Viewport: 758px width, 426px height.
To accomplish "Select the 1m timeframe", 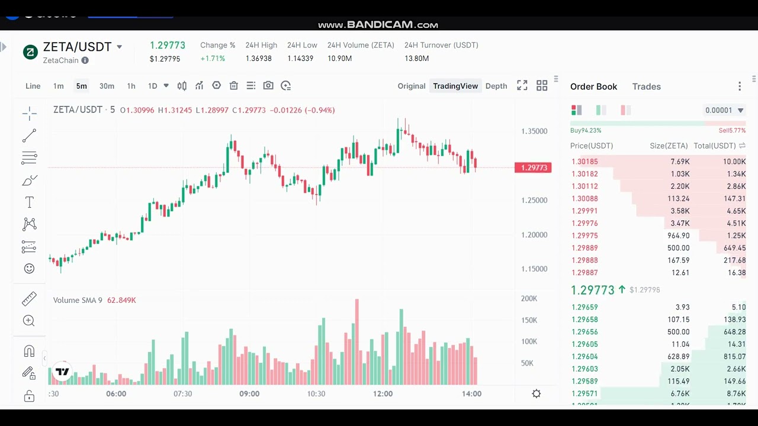I will 58,86.
